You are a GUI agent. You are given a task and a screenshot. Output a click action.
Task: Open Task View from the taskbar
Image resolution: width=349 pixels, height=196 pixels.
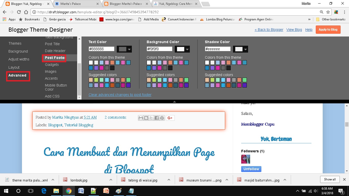(x=31, y=191)
